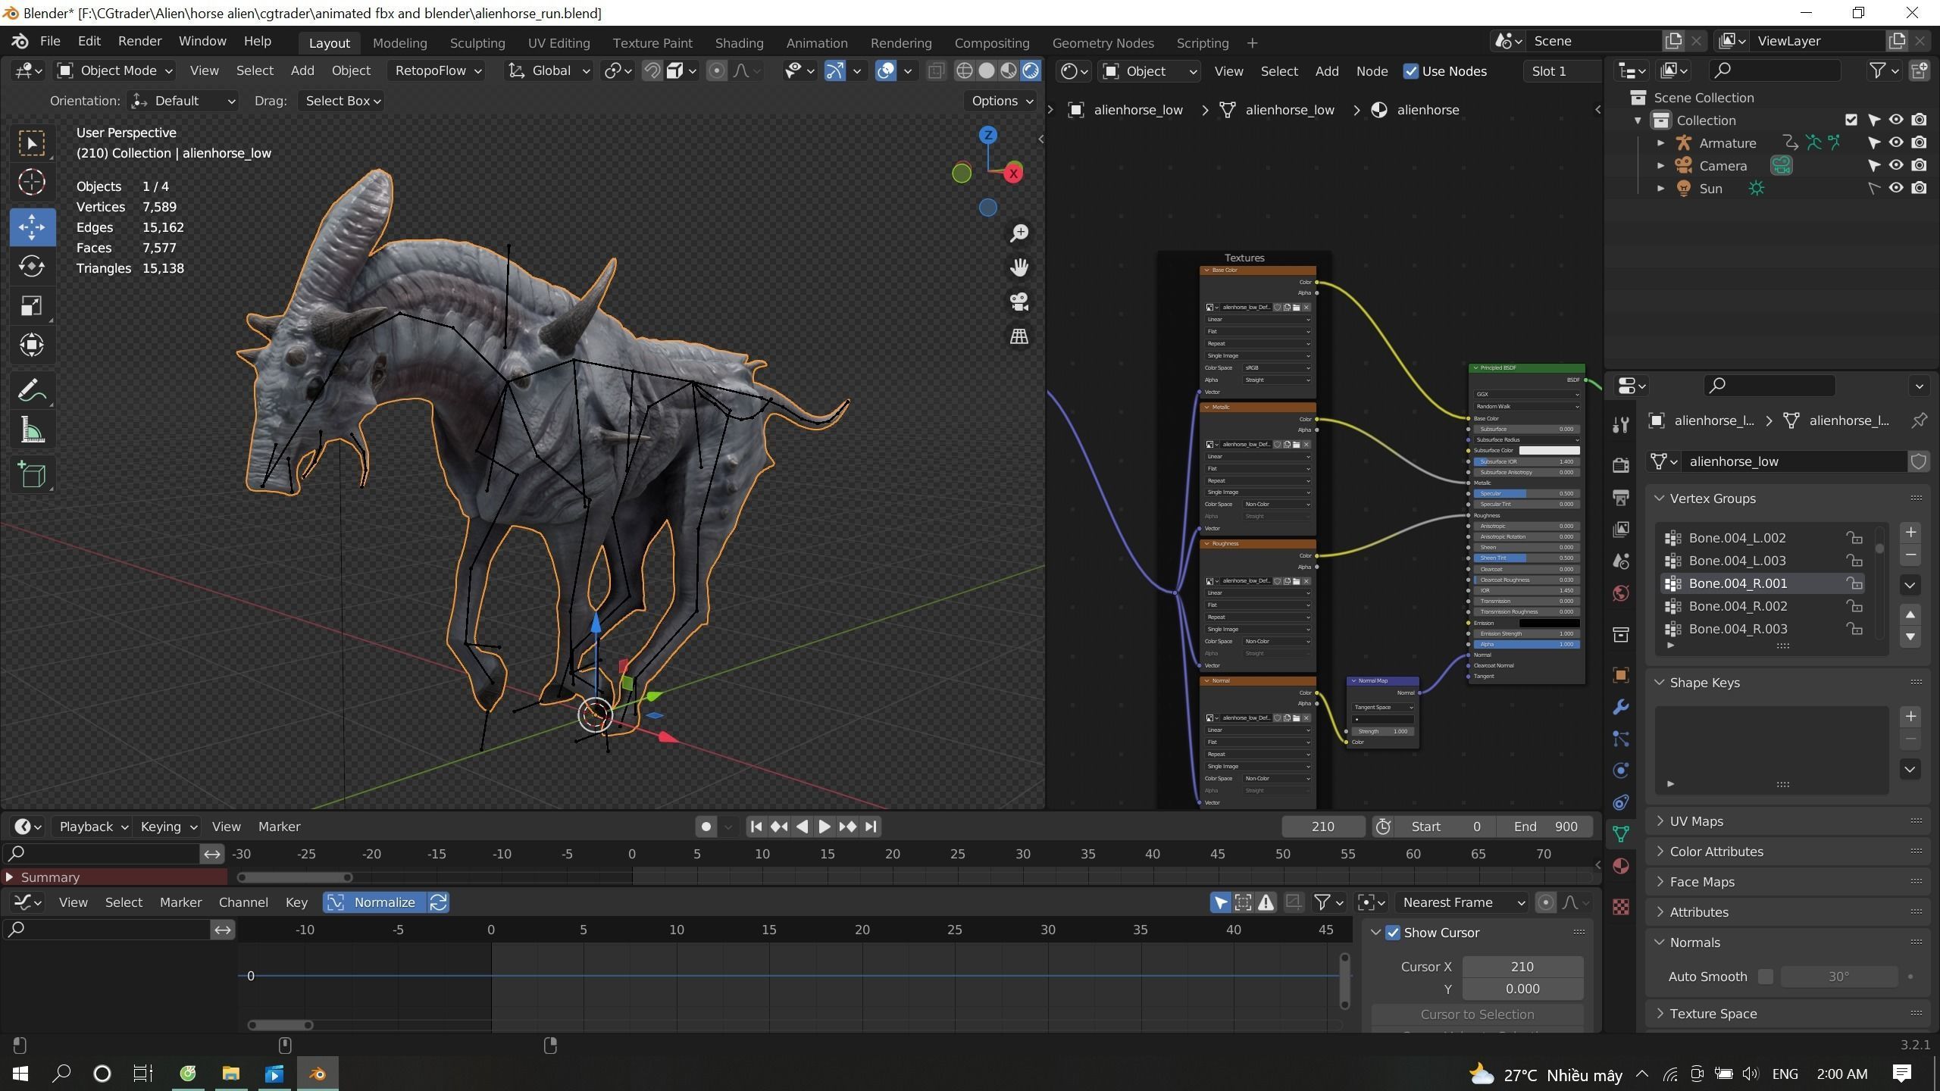This screenshot has height=1091, width=1940.
Task: Open the Object Mode dropdown
Action: [x=115, y=71]
